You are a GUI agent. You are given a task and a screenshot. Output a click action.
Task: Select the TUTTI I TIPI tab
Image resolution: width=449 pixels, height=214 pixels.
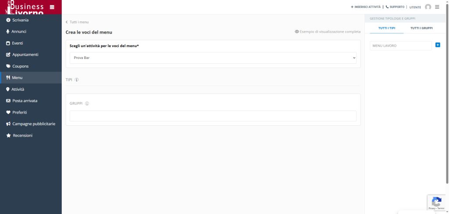(387, 28)
